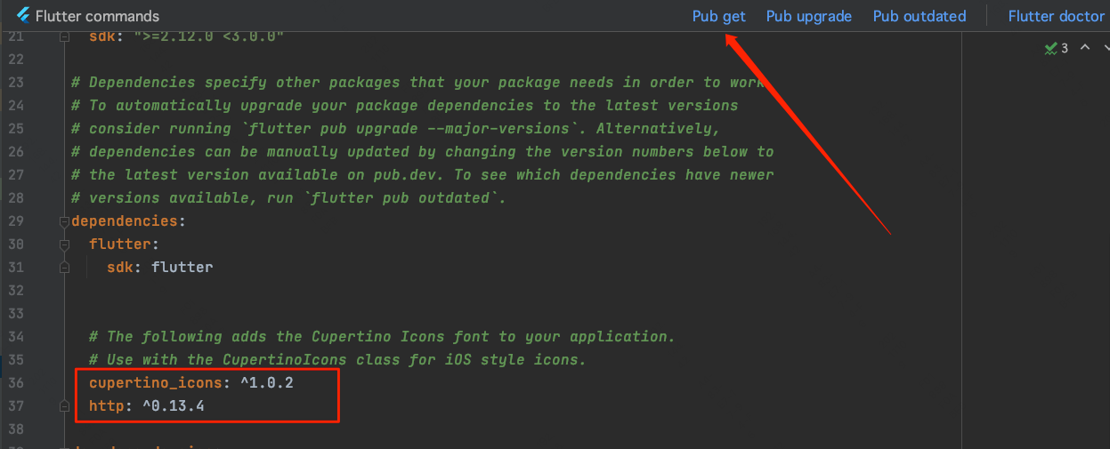Click Pub outdated link
Viewport: 1110px width, 449px height.
(x=920, y=16)
